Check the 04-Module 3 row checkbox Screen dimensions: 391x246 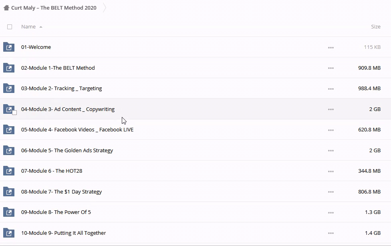14,113
